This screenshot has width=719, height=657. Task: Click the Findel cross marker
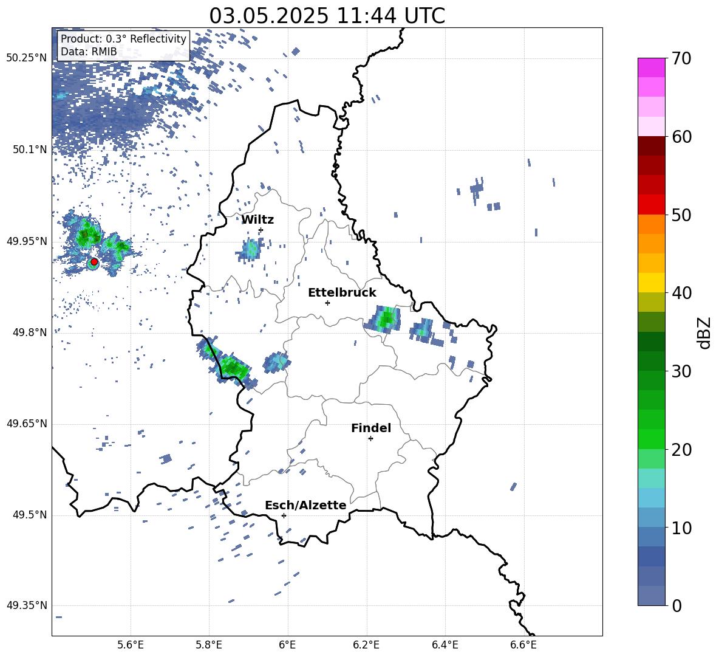tap(370, 439)
